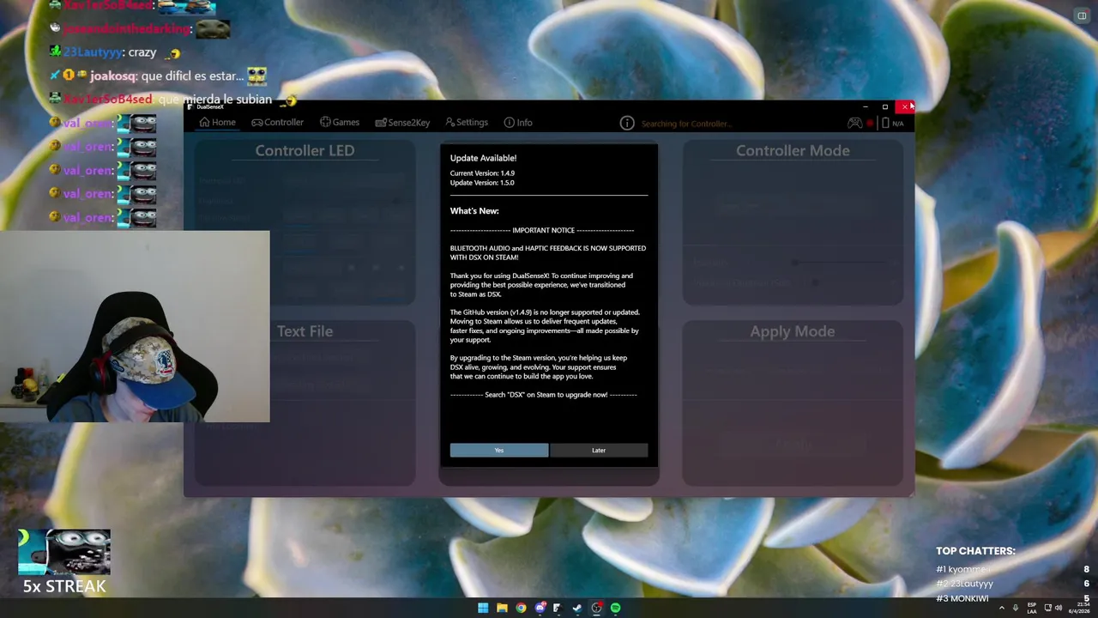
Task: Minimize the DualSenseX window
Action: tap(865, 106)
